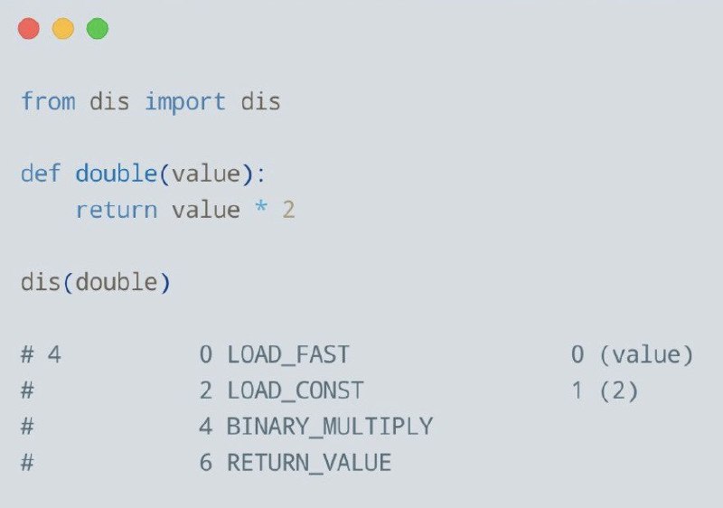Viewport: 723px width, 508px height.
Task: Click the '(2)' constant annotation
Action: 619,390
